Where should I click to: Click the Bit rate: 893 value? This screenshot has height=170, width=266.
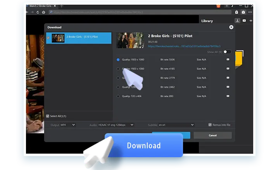coord(167,96)
